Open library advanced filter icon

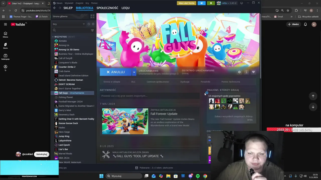point(92,30)
